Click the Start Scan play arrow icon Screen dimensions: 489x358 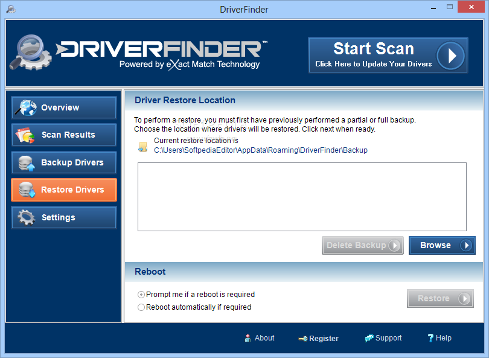coord(450,56)
